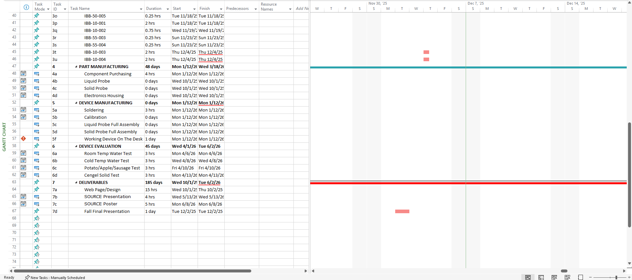Click the pin task mode icon for Fall Final Presentation
This screenshot has width=632, height=280.
37,211
